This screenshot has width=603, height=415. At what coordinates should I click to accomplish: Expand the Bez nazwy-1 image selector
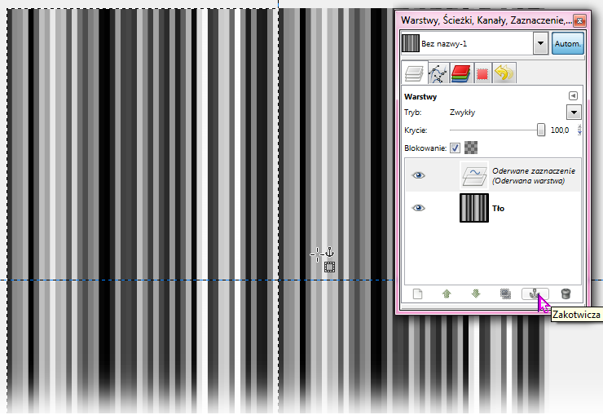pos(539,44)
